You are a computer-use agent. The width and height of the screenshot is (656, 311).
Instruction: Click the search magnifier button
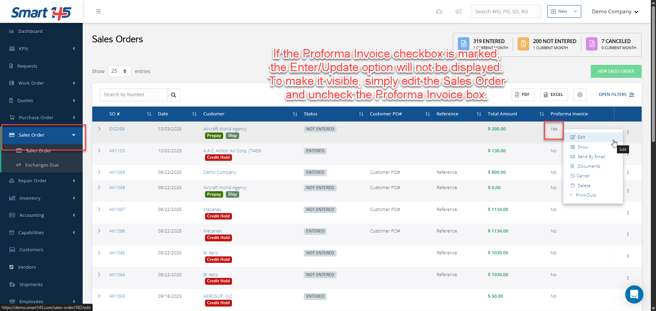(174, 95)
